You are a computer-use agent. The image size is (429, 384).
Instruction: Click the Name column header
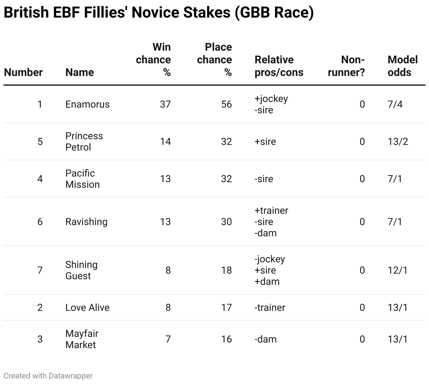pos(79,72)
